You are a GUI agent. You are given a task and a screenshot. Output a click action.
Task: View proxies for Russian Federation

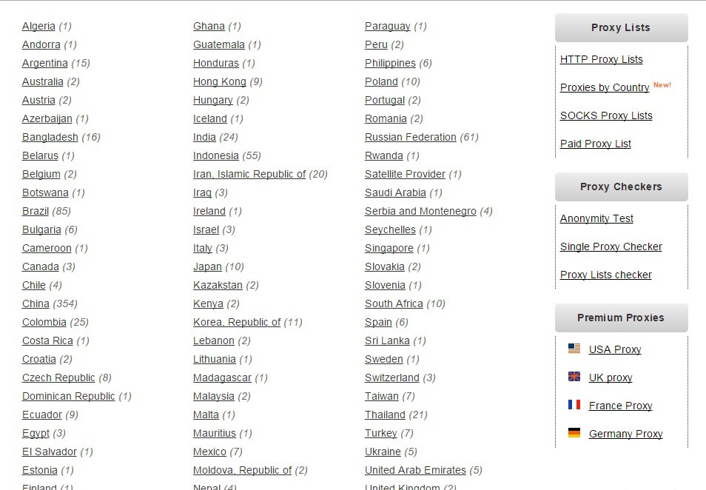click(410, 137)
